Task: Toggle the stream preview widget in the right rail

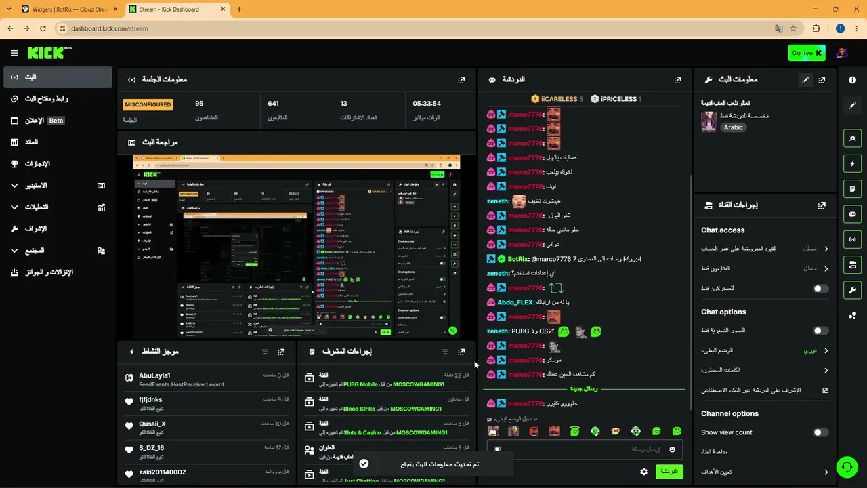Action: pyautogui.click(x=852, y=138)
